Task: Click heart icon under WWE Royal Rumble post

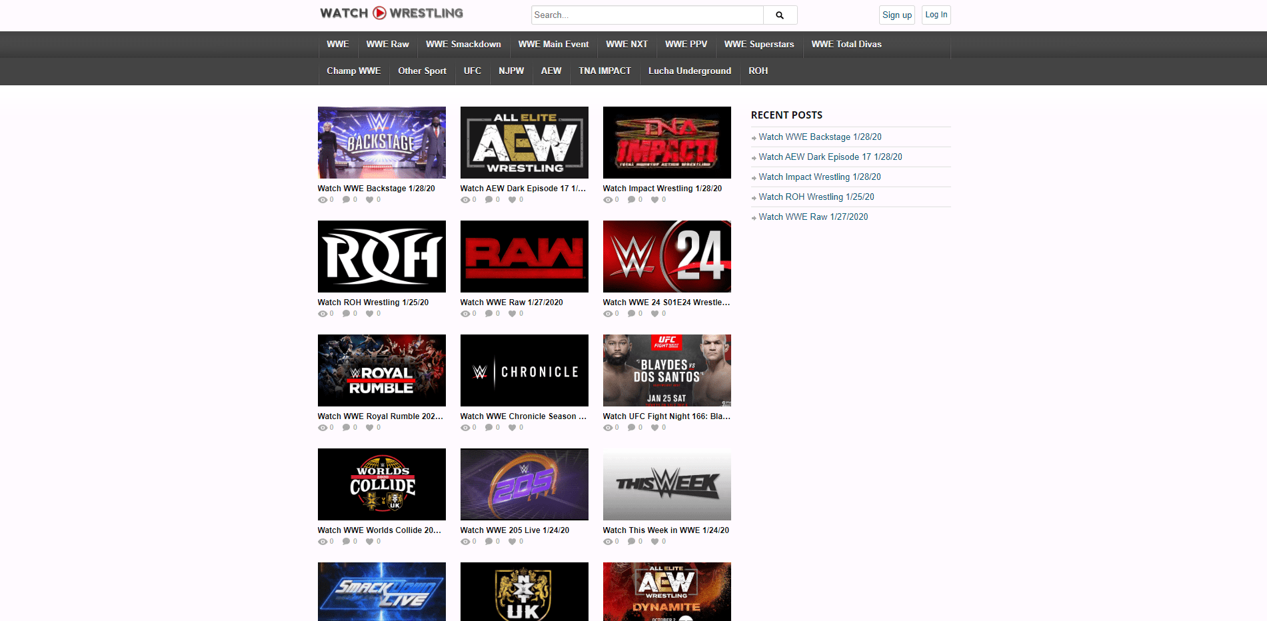Action: [x=370, y=428]
